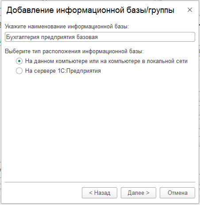Place cursor after word базовая in name field
This screenshot has width=200, height=205.
point(98,37)
